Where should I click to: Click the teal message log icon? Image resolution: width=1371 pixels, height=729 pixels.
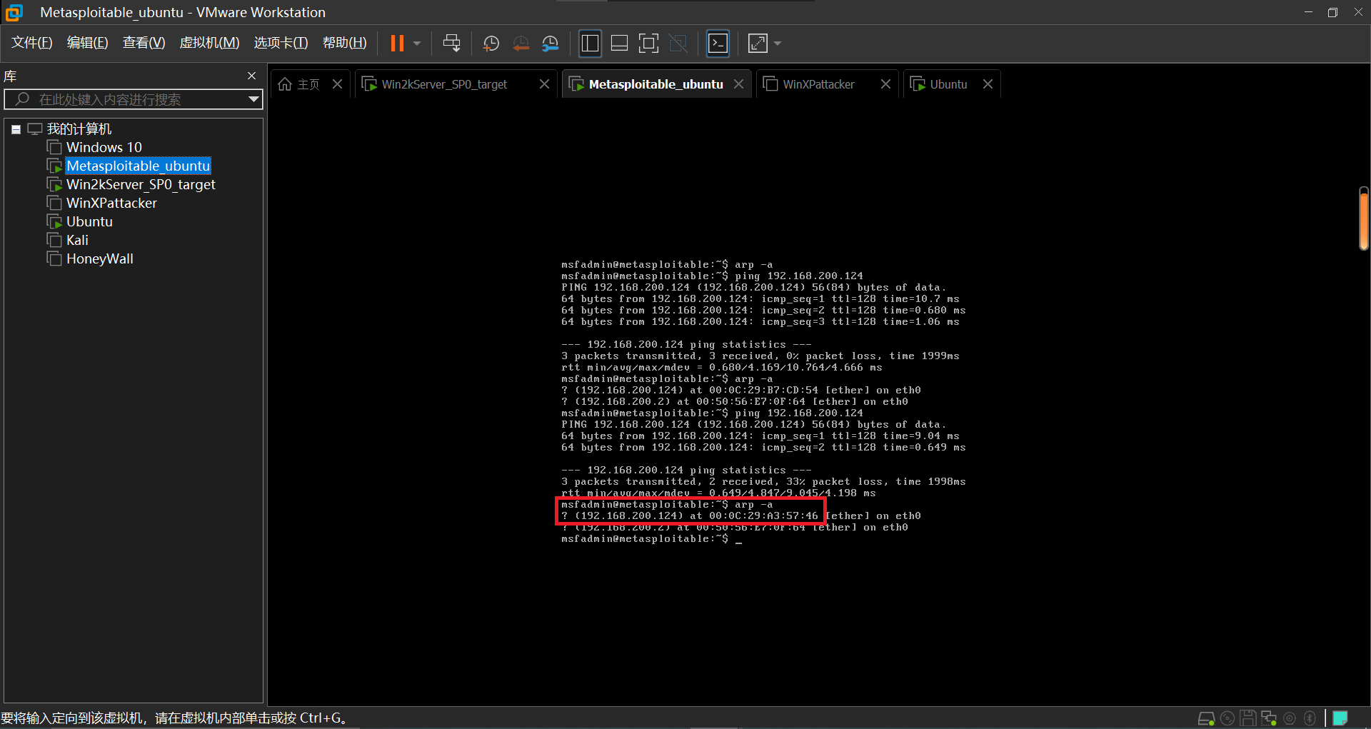pos(1340,718)
